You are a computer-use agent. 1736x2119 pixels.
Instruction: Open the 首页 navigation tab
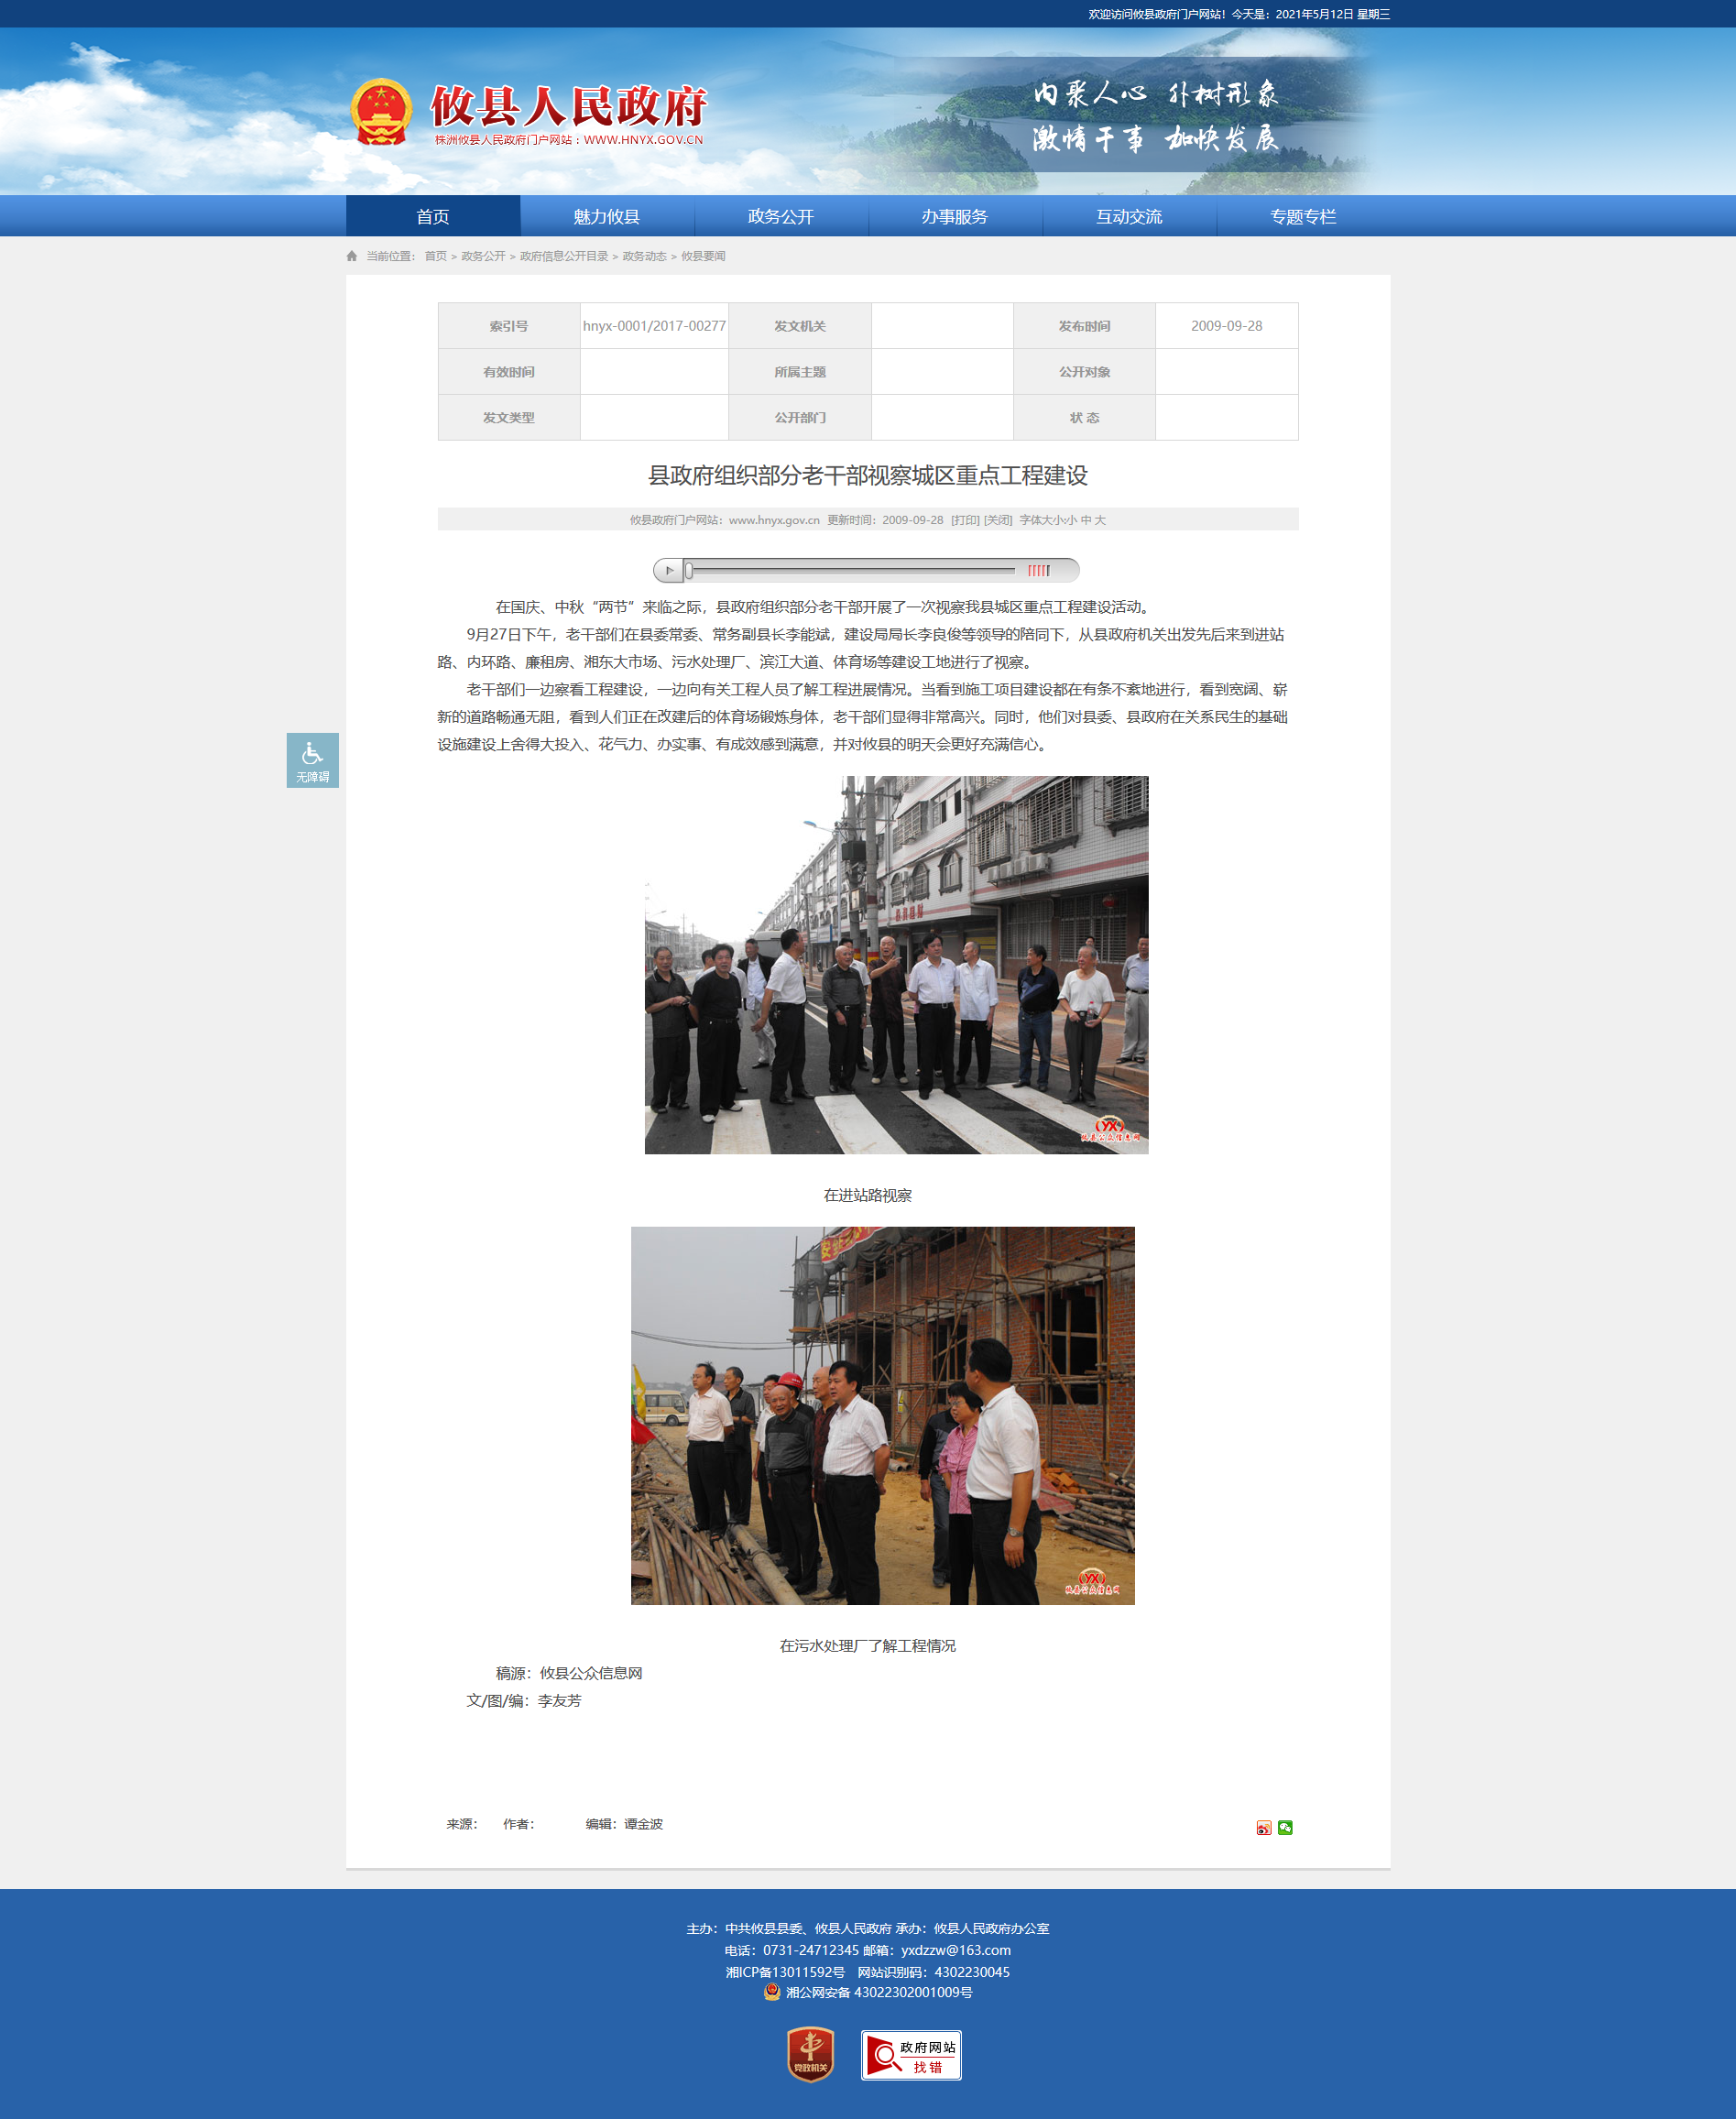coord(433,216)
